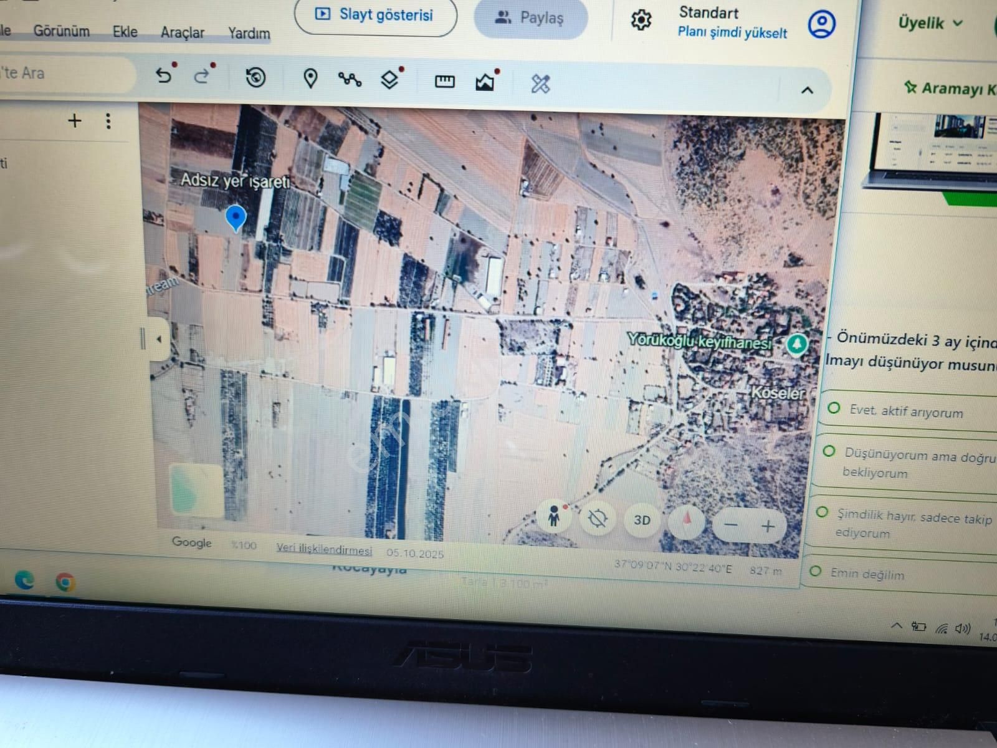997x748 pixels.
Task: Click the undo arrow icon
Action: [163, 75]
